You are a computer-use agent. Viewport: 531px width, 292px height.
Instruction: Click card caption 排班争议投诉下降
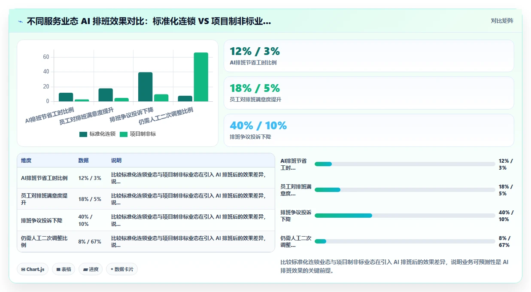tap(250, 137)
